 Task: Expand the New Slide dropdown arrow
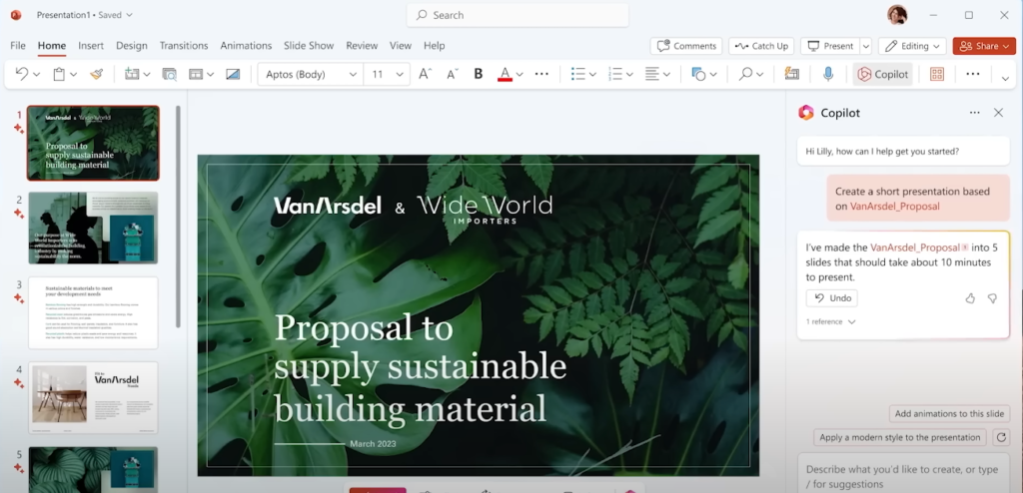pos(147,75)
